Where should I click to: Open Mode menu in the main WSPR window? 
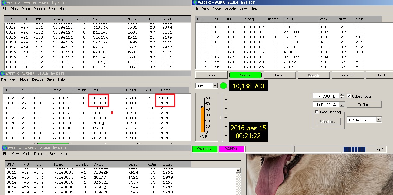(217, 8)
